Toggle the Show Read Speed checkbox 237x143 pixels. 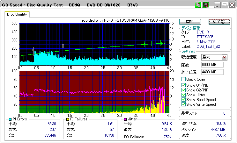[183, 100]
